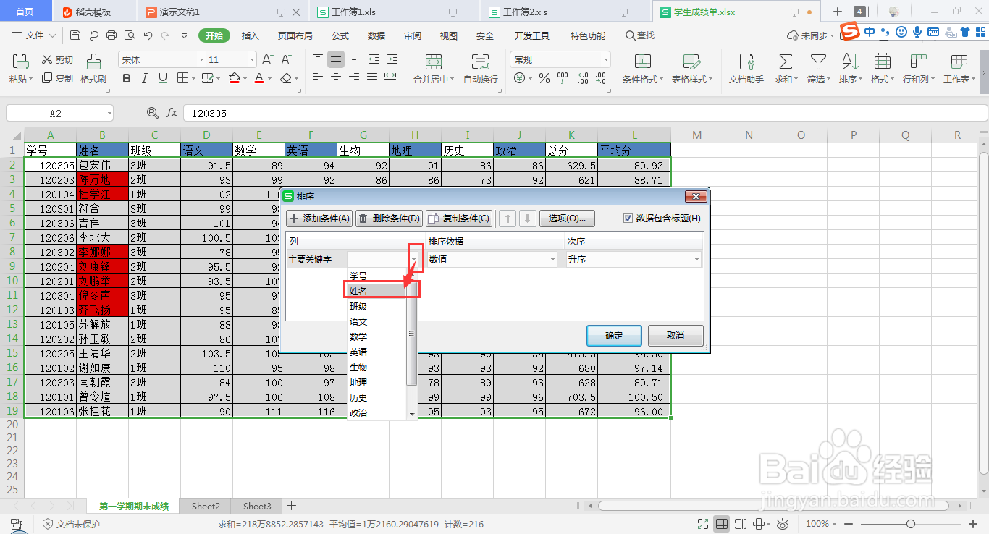Click the fx insert function icon
This screenshot has height=534, width=989.
(x=172, y=113)
